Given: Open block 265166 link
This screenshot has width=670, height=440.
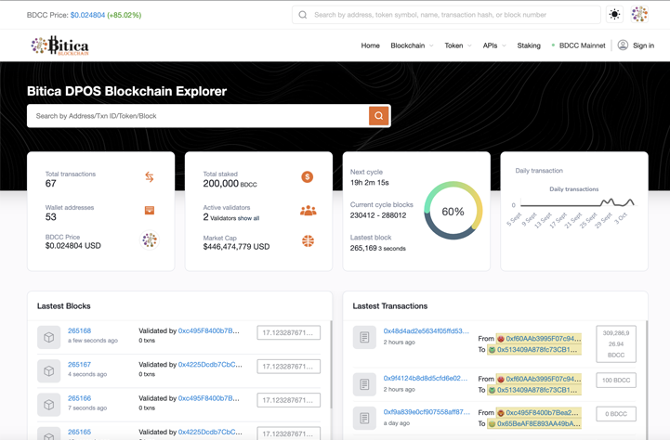Looking at the screenshot, I should point(80,398).
